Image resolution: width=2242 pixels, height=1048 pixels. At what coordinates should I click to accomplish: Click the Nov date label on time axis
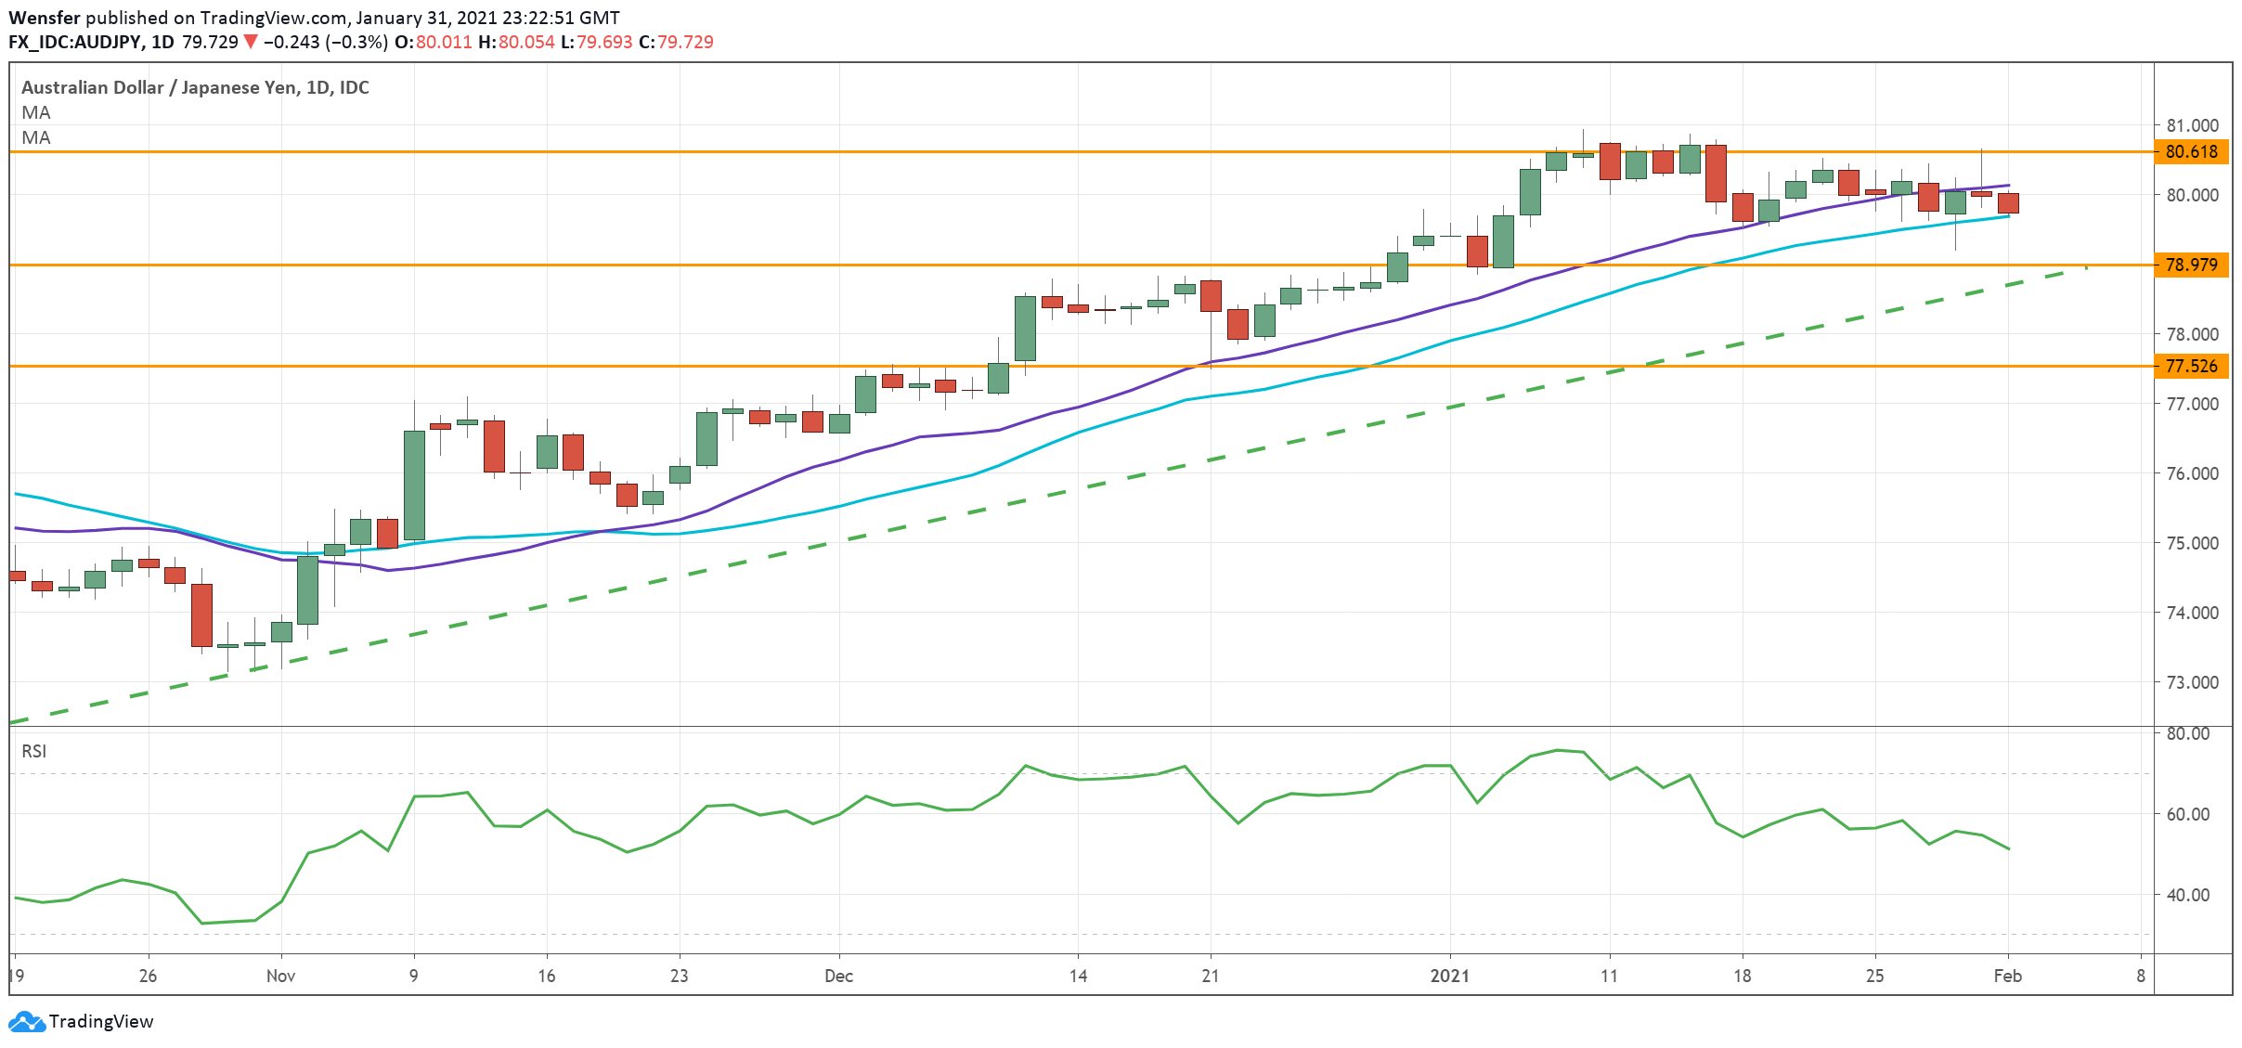click(x=280, y=976)
